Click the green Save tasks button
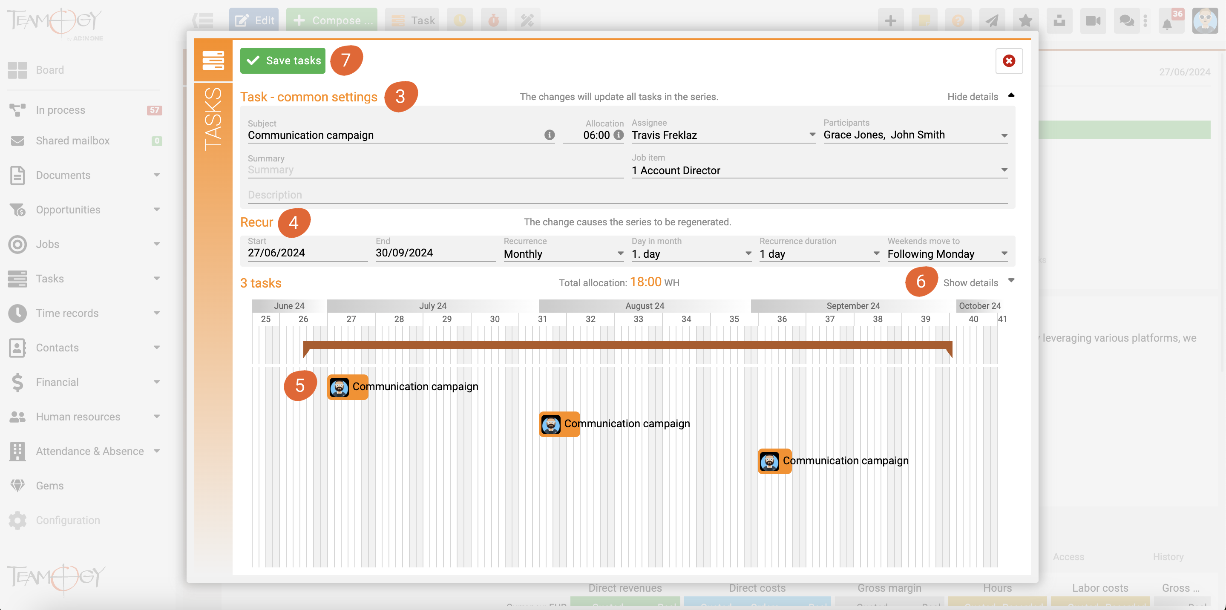The height and width of the screenshot is (610, 1226). [283, 60]
